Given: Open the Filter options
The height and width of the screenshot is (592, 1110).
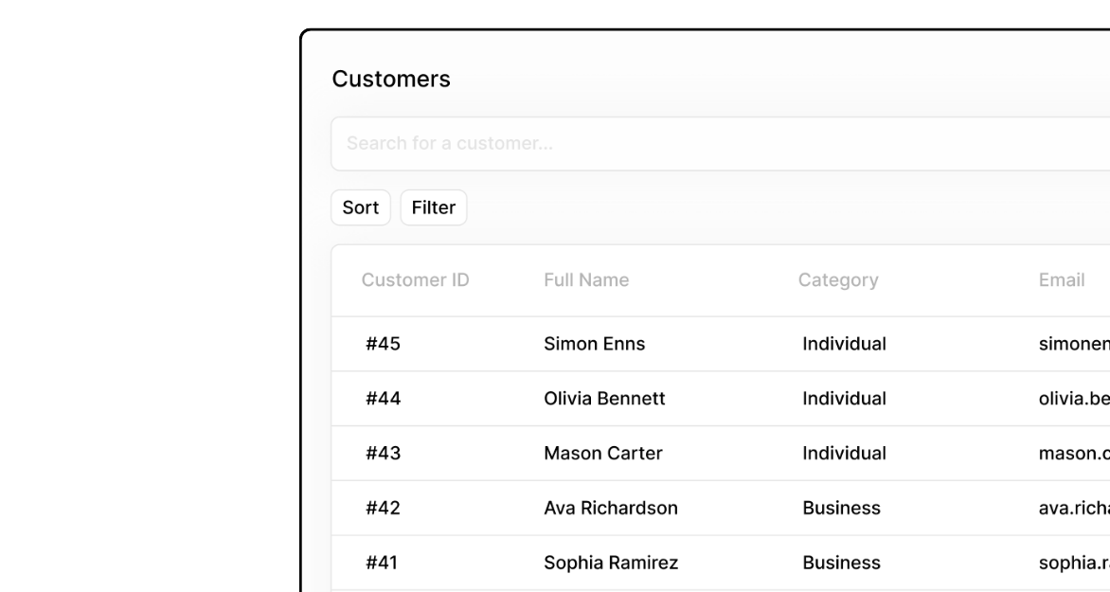Looking at the screenshot, I should (433, 207).
